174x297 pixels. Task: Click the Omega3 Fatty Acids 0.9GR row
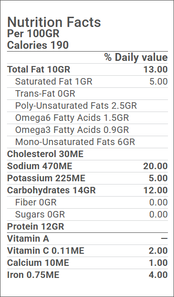point(87,130)
